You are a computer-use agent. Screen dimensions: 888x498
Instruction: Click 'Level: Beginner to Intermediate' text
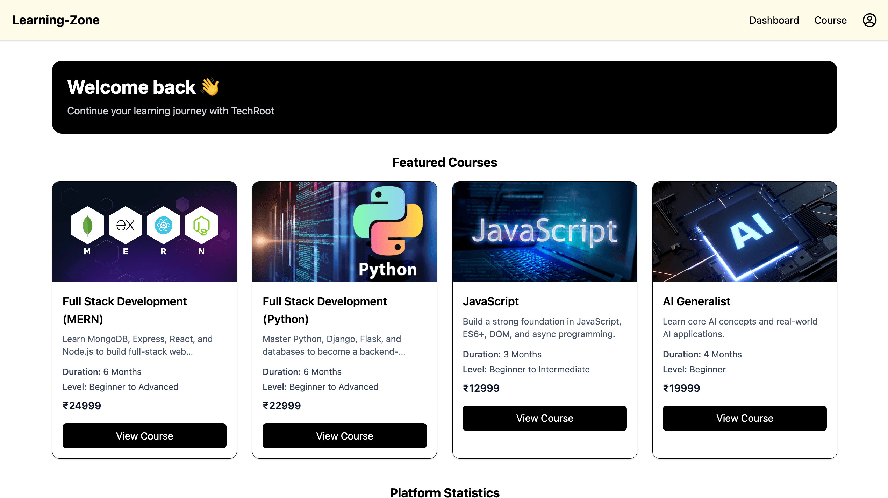click(526, 369)
